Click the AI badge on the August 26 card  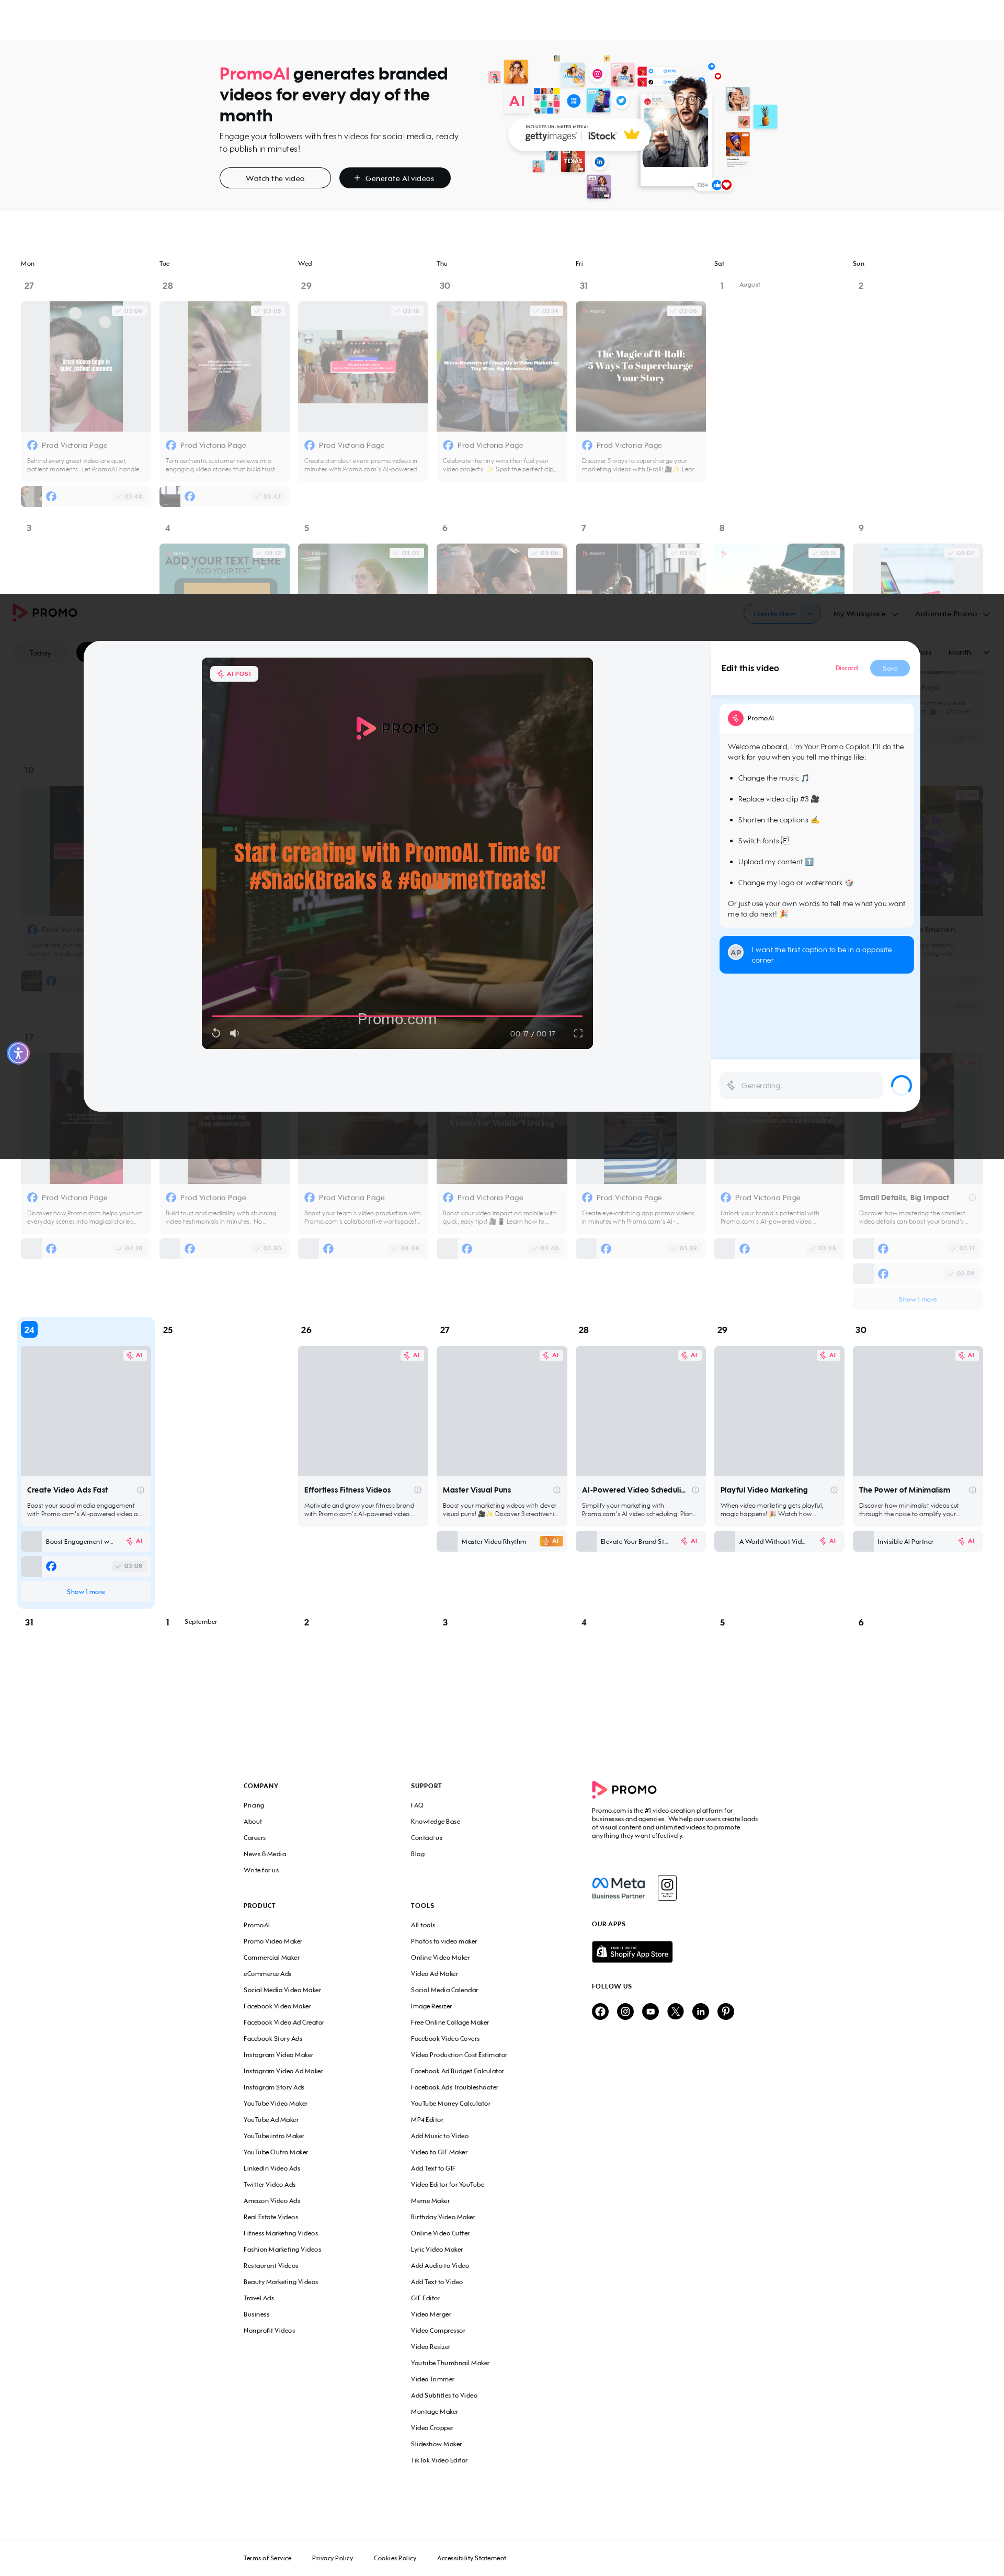412,1355
